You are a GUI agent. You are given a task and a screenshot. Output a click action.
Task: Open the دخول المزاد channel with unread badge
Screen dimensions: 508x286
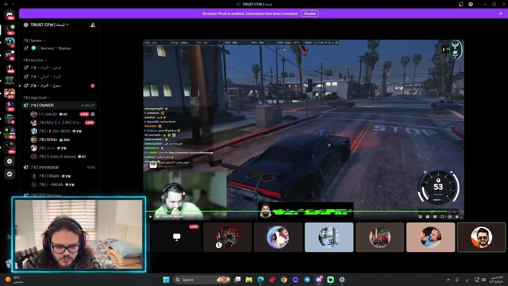(59, 85)
